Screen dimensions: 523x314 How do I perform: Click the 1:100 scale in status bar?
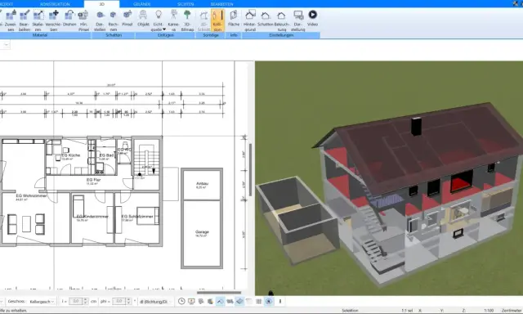(x=489, y=311)
